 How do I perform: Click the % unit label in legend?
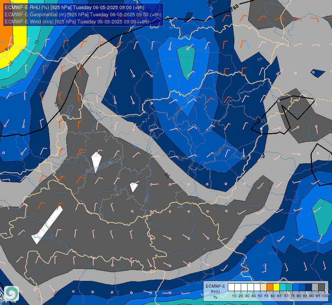[215, 297]
